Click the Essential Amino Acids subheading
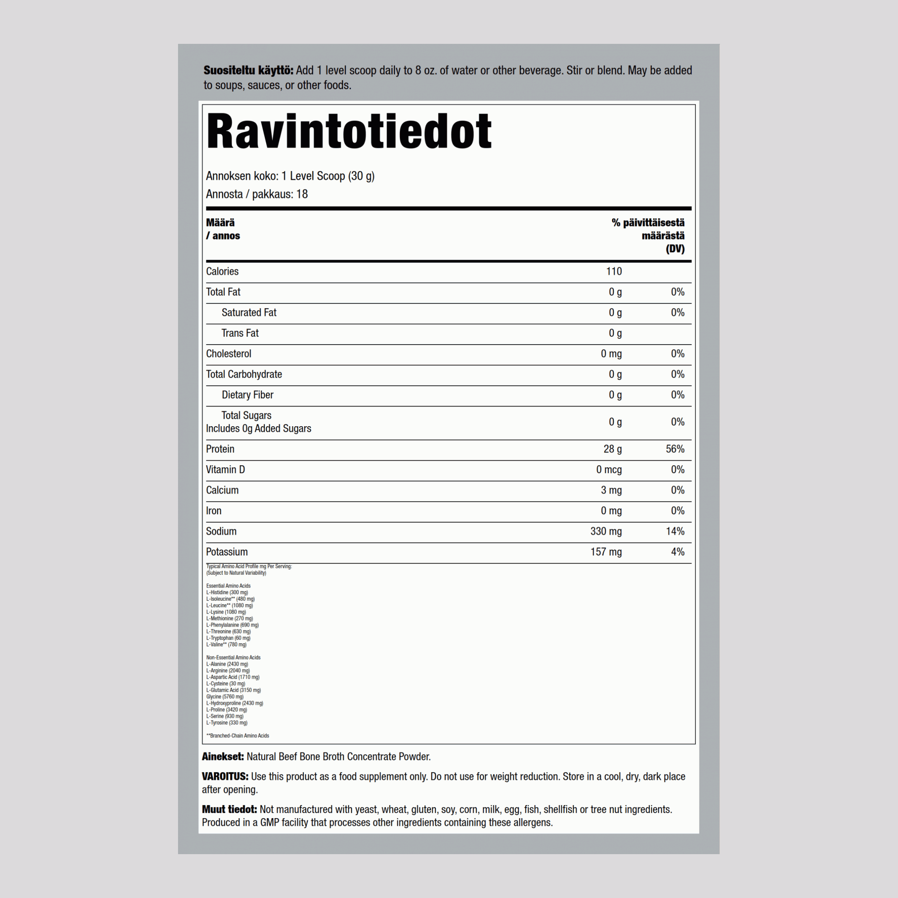 228,586
